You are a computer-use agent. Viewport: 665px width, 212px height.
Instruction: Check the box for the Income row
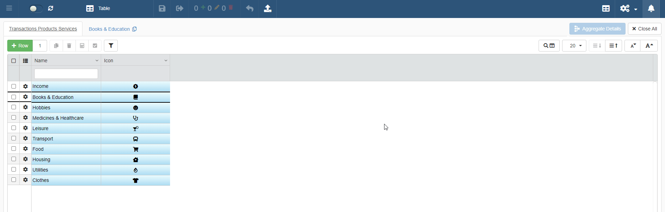14,86
